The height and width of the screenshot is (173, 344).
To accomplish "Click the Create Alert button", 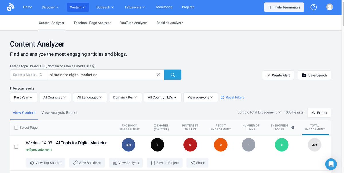I will [278, 75].
